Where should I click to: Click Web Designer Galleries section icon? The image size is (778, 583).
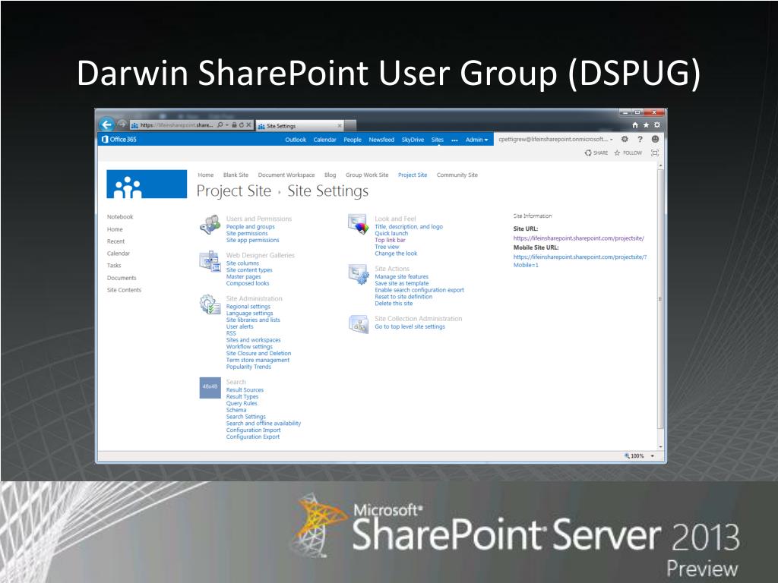(x=210, y=261)
